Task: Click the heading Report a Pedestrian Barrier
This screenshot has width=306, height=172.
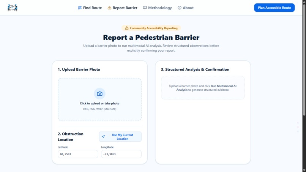Action: point(151,38)
